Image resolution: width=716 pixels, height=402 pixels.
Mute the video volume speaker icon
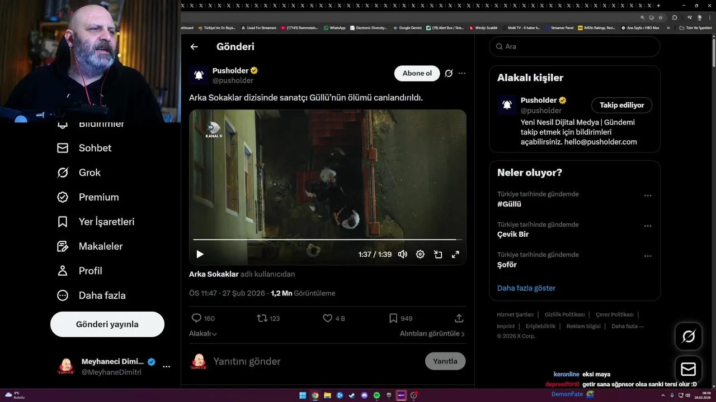coord(402,254)
